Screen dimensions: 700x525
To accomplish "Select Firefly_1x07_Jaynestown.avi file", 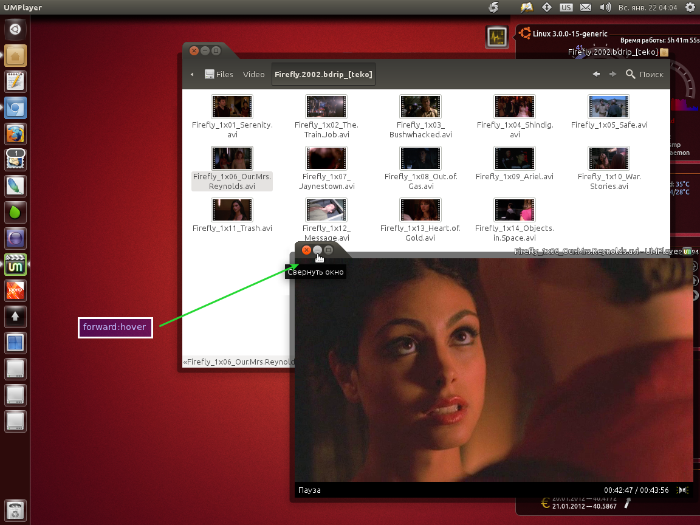I will (x=326, y=169).
